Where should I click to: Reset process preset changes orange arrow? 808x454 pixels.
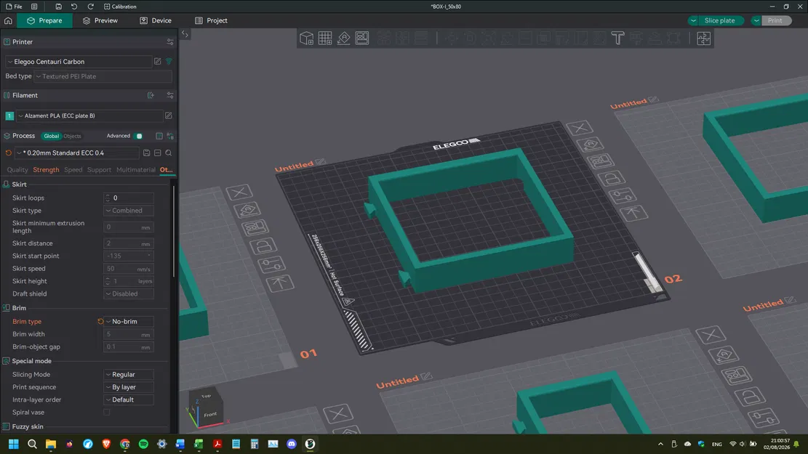click(8, 153)
